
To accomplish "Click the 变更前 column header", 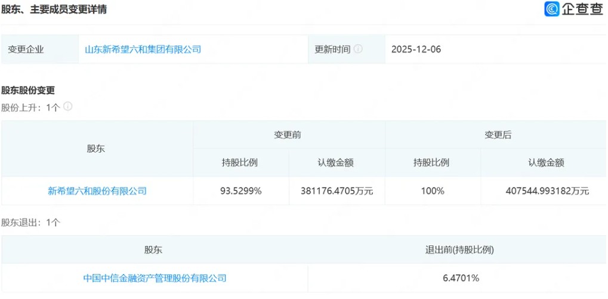I will 288,135.
